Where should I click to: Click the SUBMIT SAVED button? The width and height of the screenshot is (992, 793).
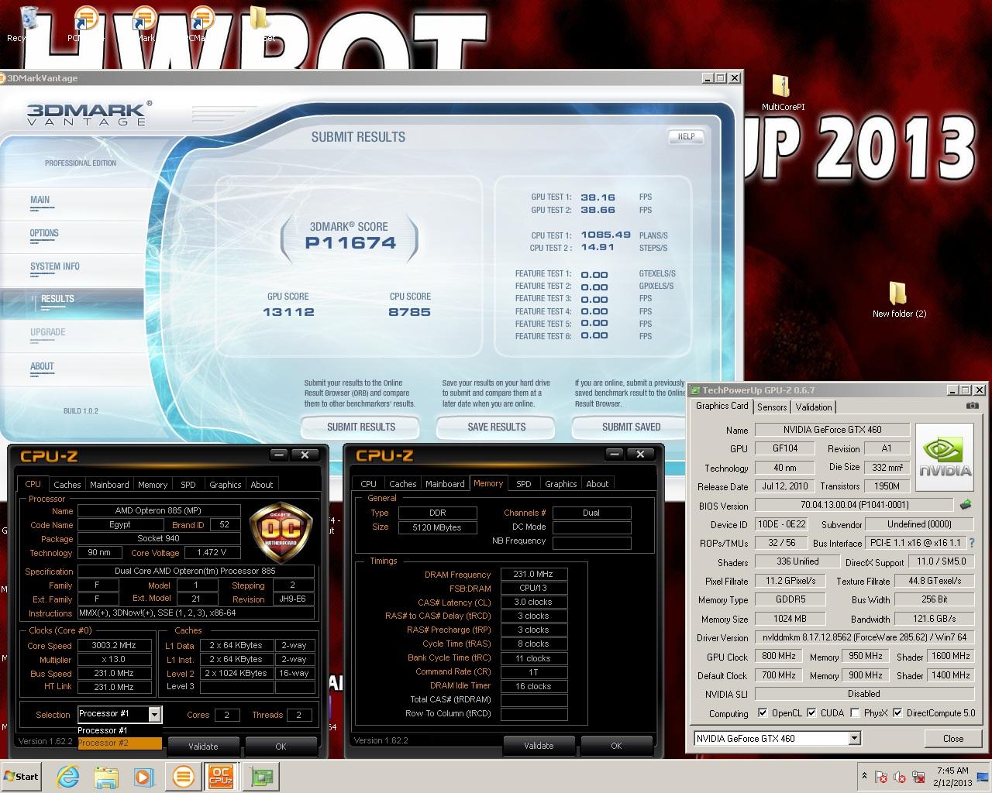coord(629,427)
